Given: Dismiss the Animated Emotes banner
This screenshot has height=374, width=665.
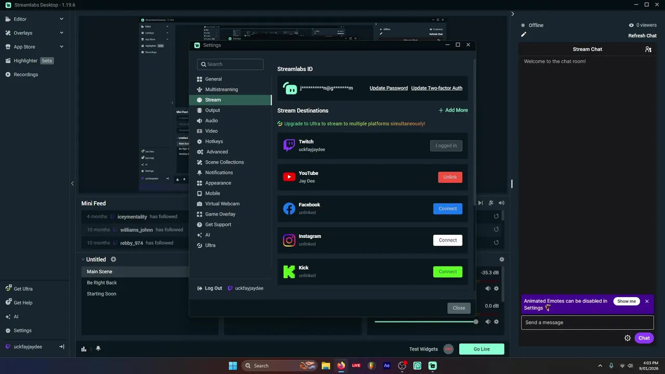Looking at the screenshot, I should pyautogui.click(x=647, y=301).
